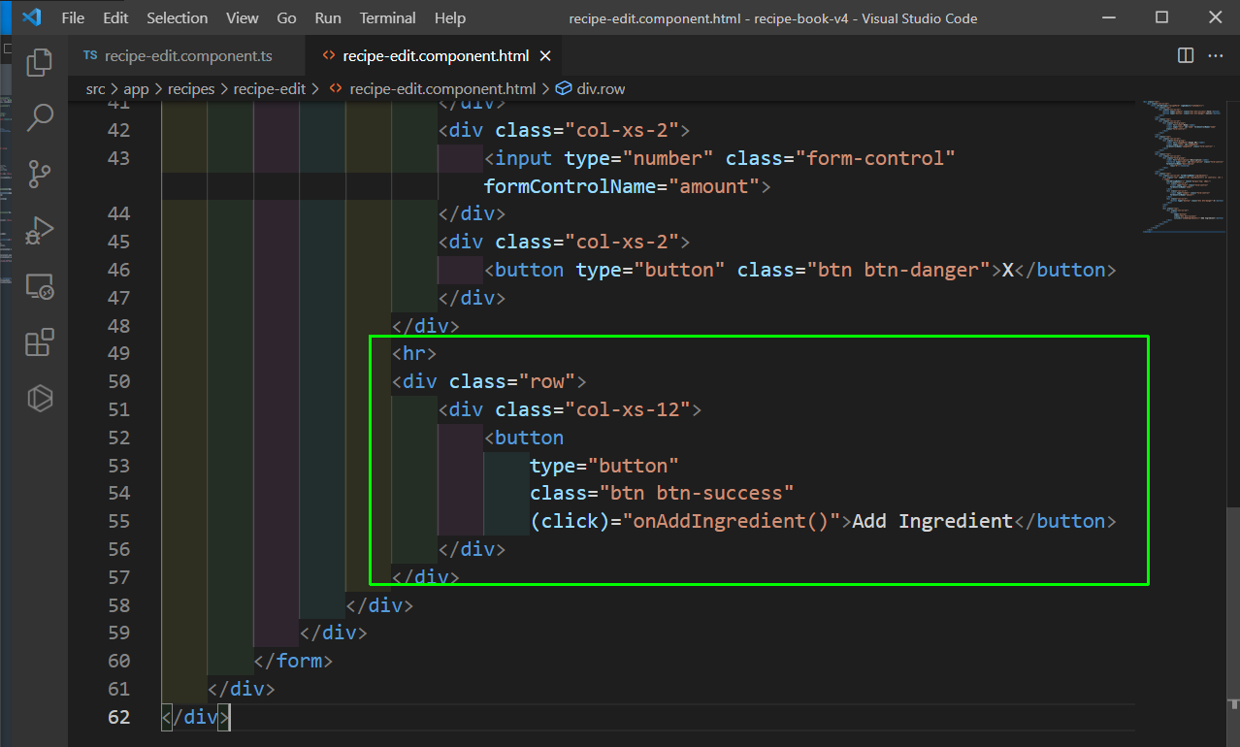Click "col-xs-12" class value on line 51
This screenshot has height=747, width=1240.
coord(628,409)
